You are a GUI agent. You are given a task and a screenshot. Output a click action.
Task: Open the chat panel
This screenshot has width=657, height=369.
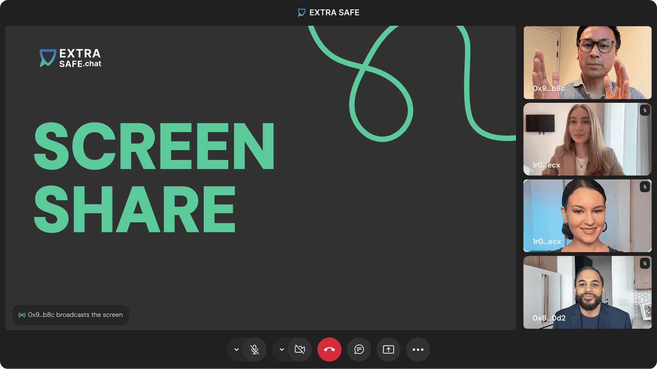pos(359,350)
